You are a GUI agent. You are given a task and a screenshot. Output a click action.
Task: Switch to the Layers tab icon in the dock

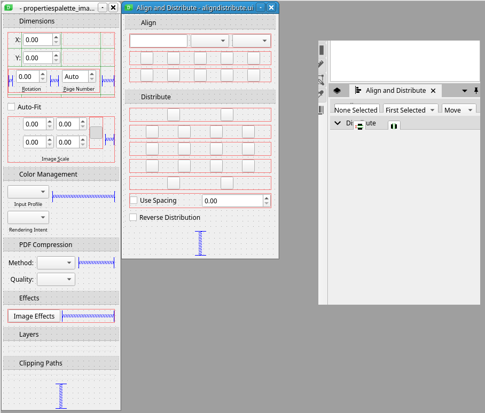[337, 91]
